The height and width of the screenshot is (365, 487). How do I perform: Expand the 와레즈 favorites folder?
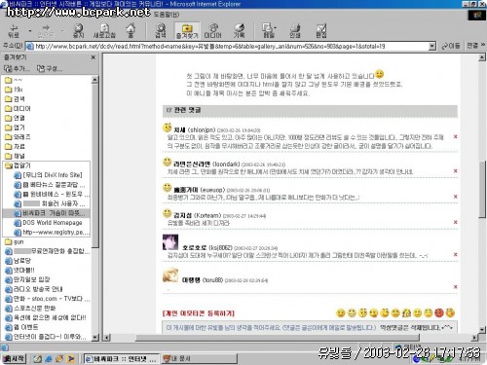[x=18, y=137]
